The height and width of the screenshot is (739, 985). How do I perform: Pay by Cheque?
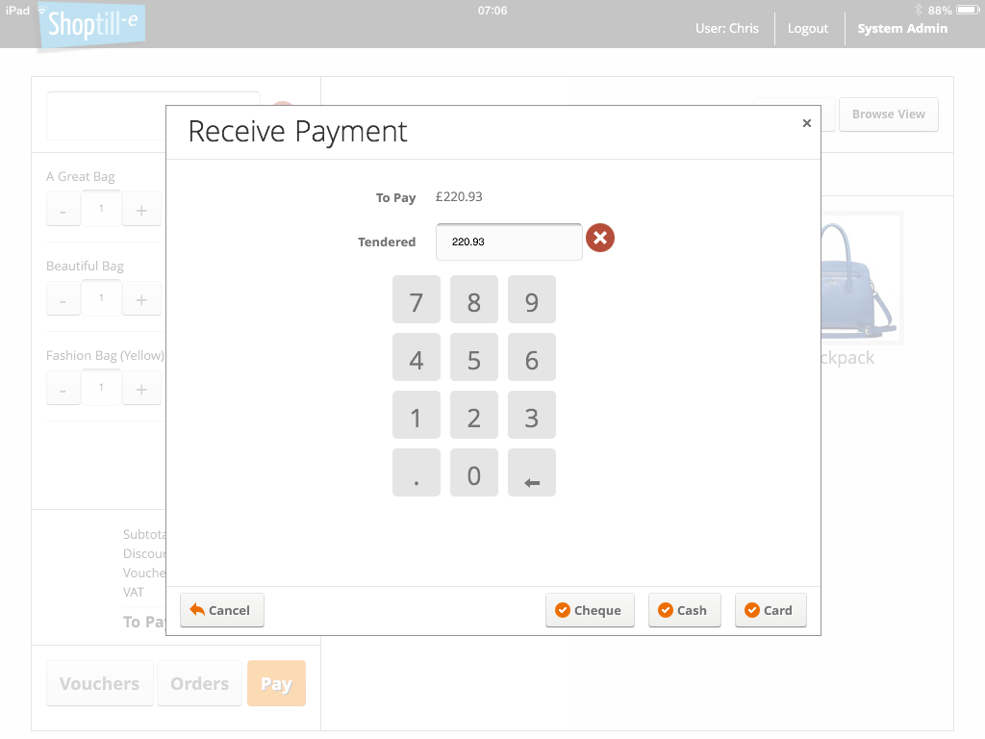pyautogui.click(x=590, y=609)
